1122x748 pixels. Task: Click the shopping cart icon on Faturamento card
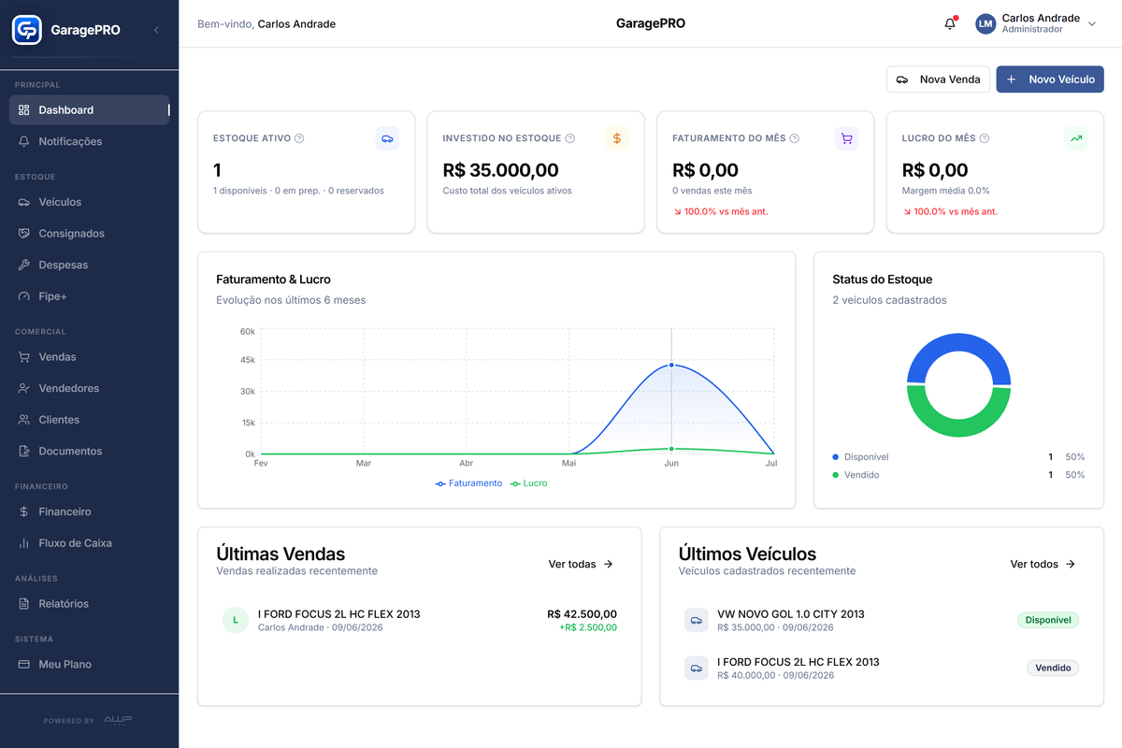point(846,138)
